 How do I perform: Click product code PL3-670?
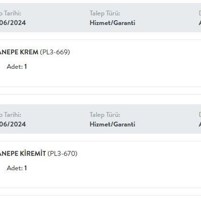point(63,154)
